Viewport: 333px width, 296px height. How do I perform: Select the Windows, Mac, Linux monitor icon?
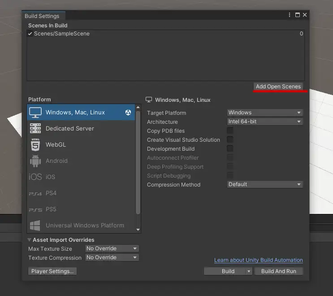(x=35, y=113)
